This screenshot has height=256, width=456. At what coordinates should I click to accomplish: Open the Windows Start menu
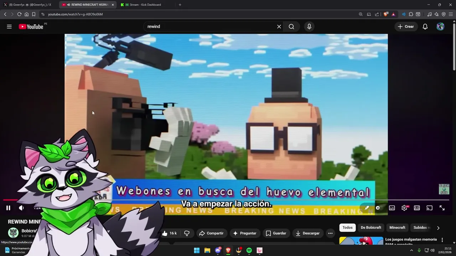pyautogui.click(x=197, y=250)
